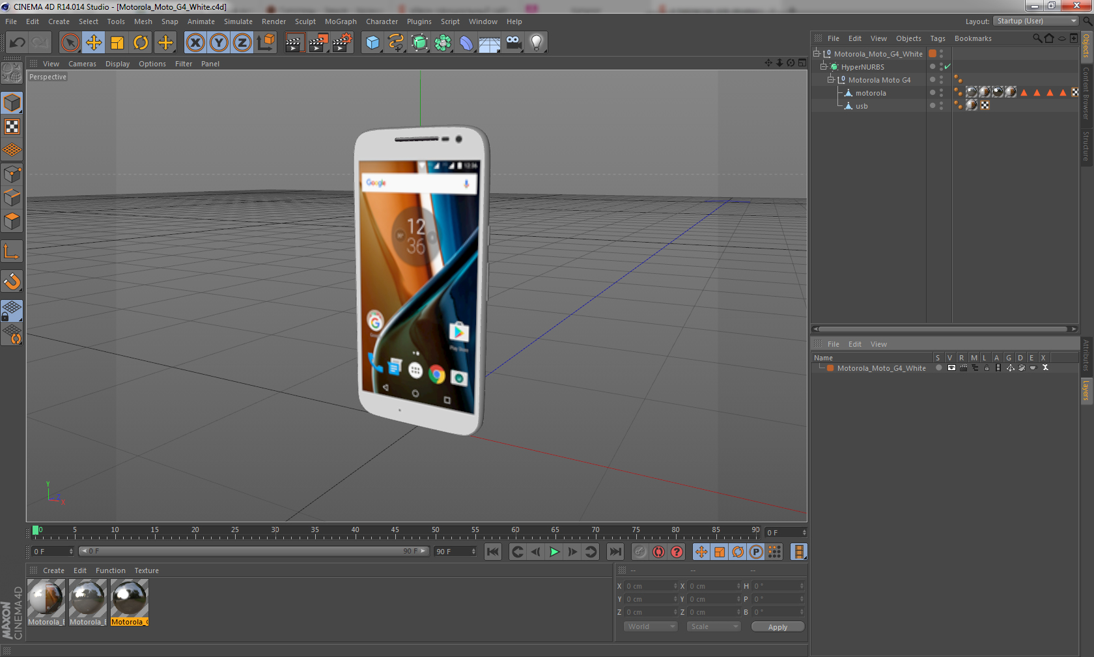The width and height of the screenshot is (1094, 657).
Task: Click the current frame field stepper
Action: [804, 533]
